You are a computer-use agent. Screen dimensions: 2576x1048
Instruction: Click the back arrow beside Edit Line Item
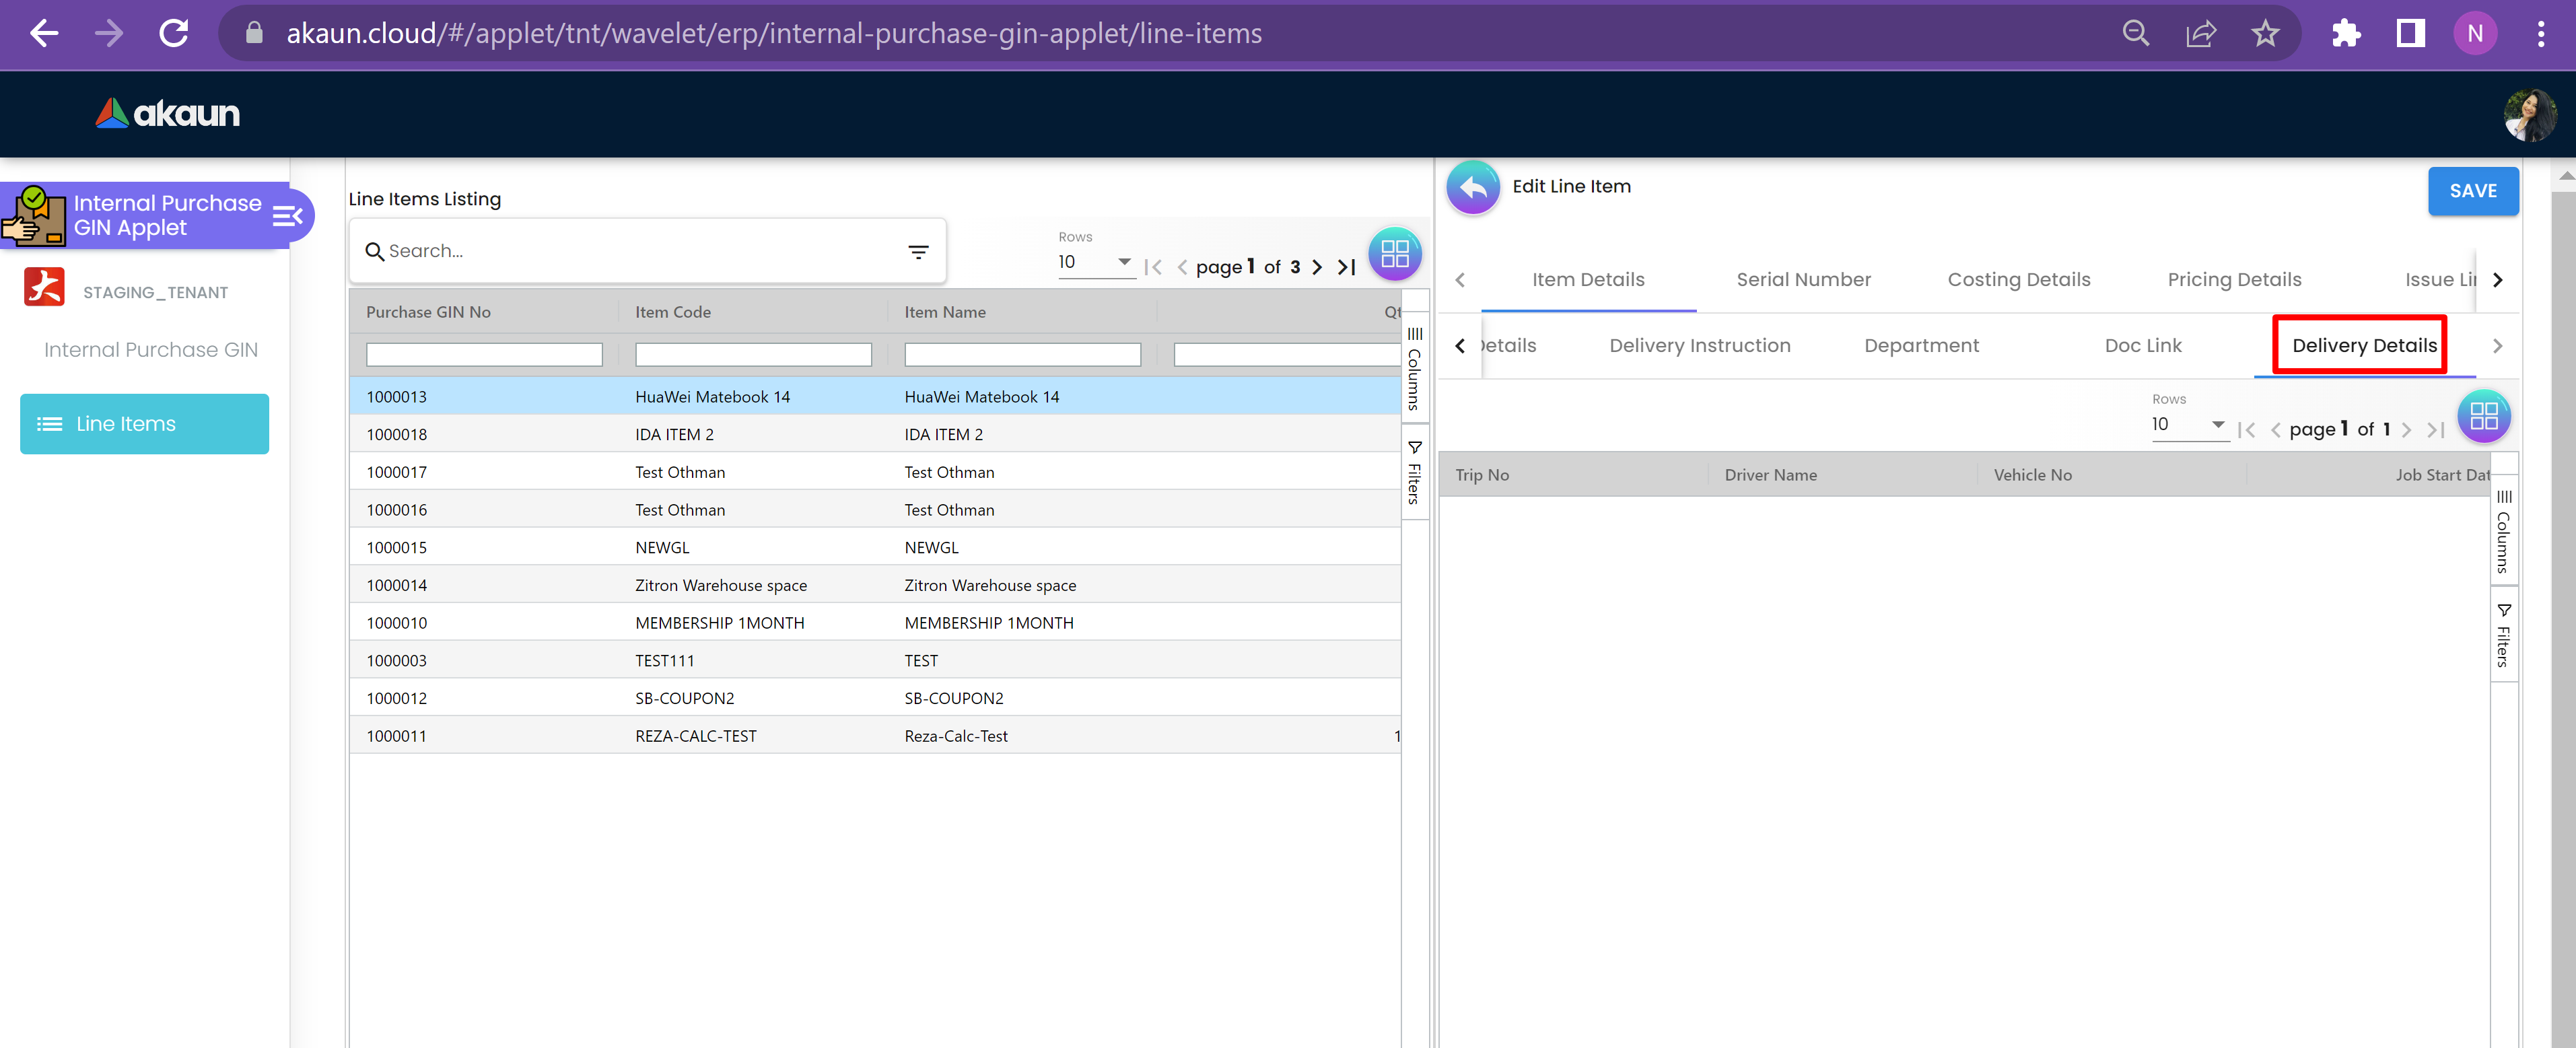pyautogui.click(x=1472, y=187)
